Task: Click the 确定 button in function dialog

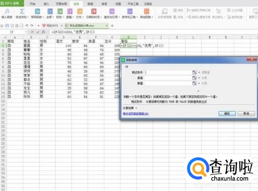Action: pos(227,113)
